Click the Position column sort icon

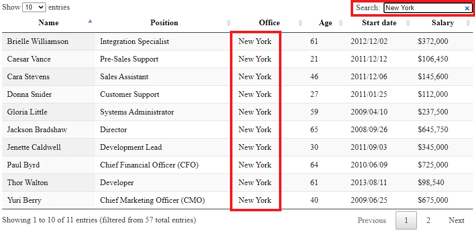228,23
